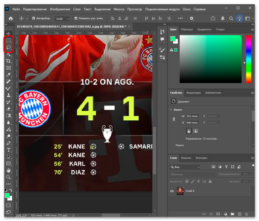Image resolution: width=259 pixels, height=221 pixels.
Task: Select the Move tool in toolbar
Action: [x=8, y=34]
